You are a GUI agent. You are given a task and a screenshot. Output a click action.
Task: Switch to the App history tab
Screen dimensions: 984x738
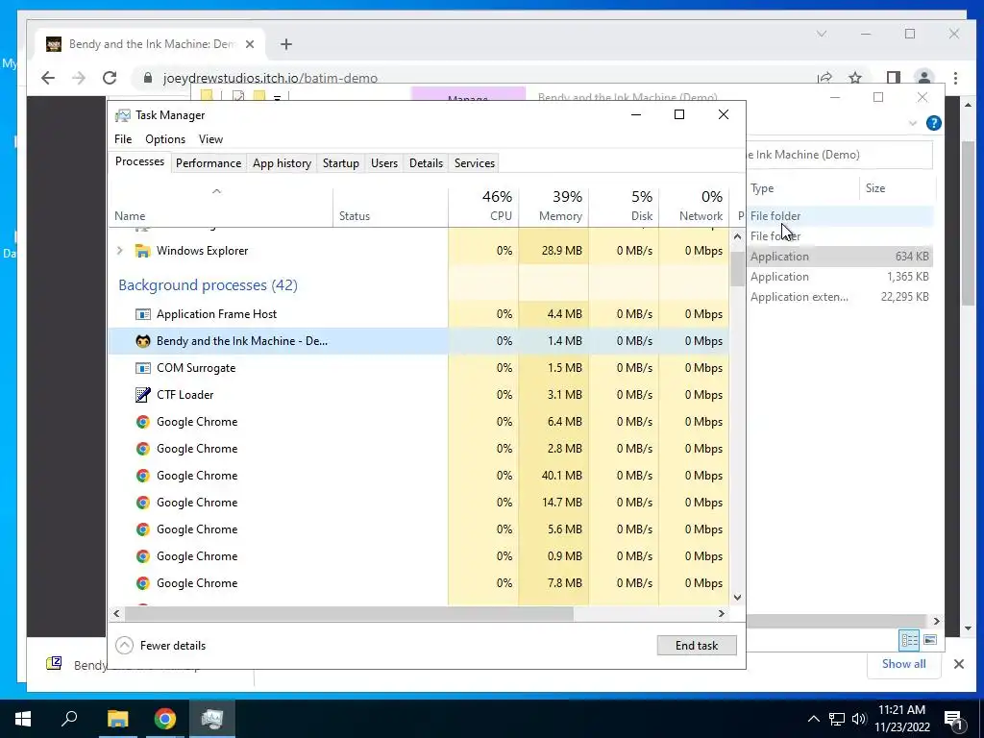[282, 163]
